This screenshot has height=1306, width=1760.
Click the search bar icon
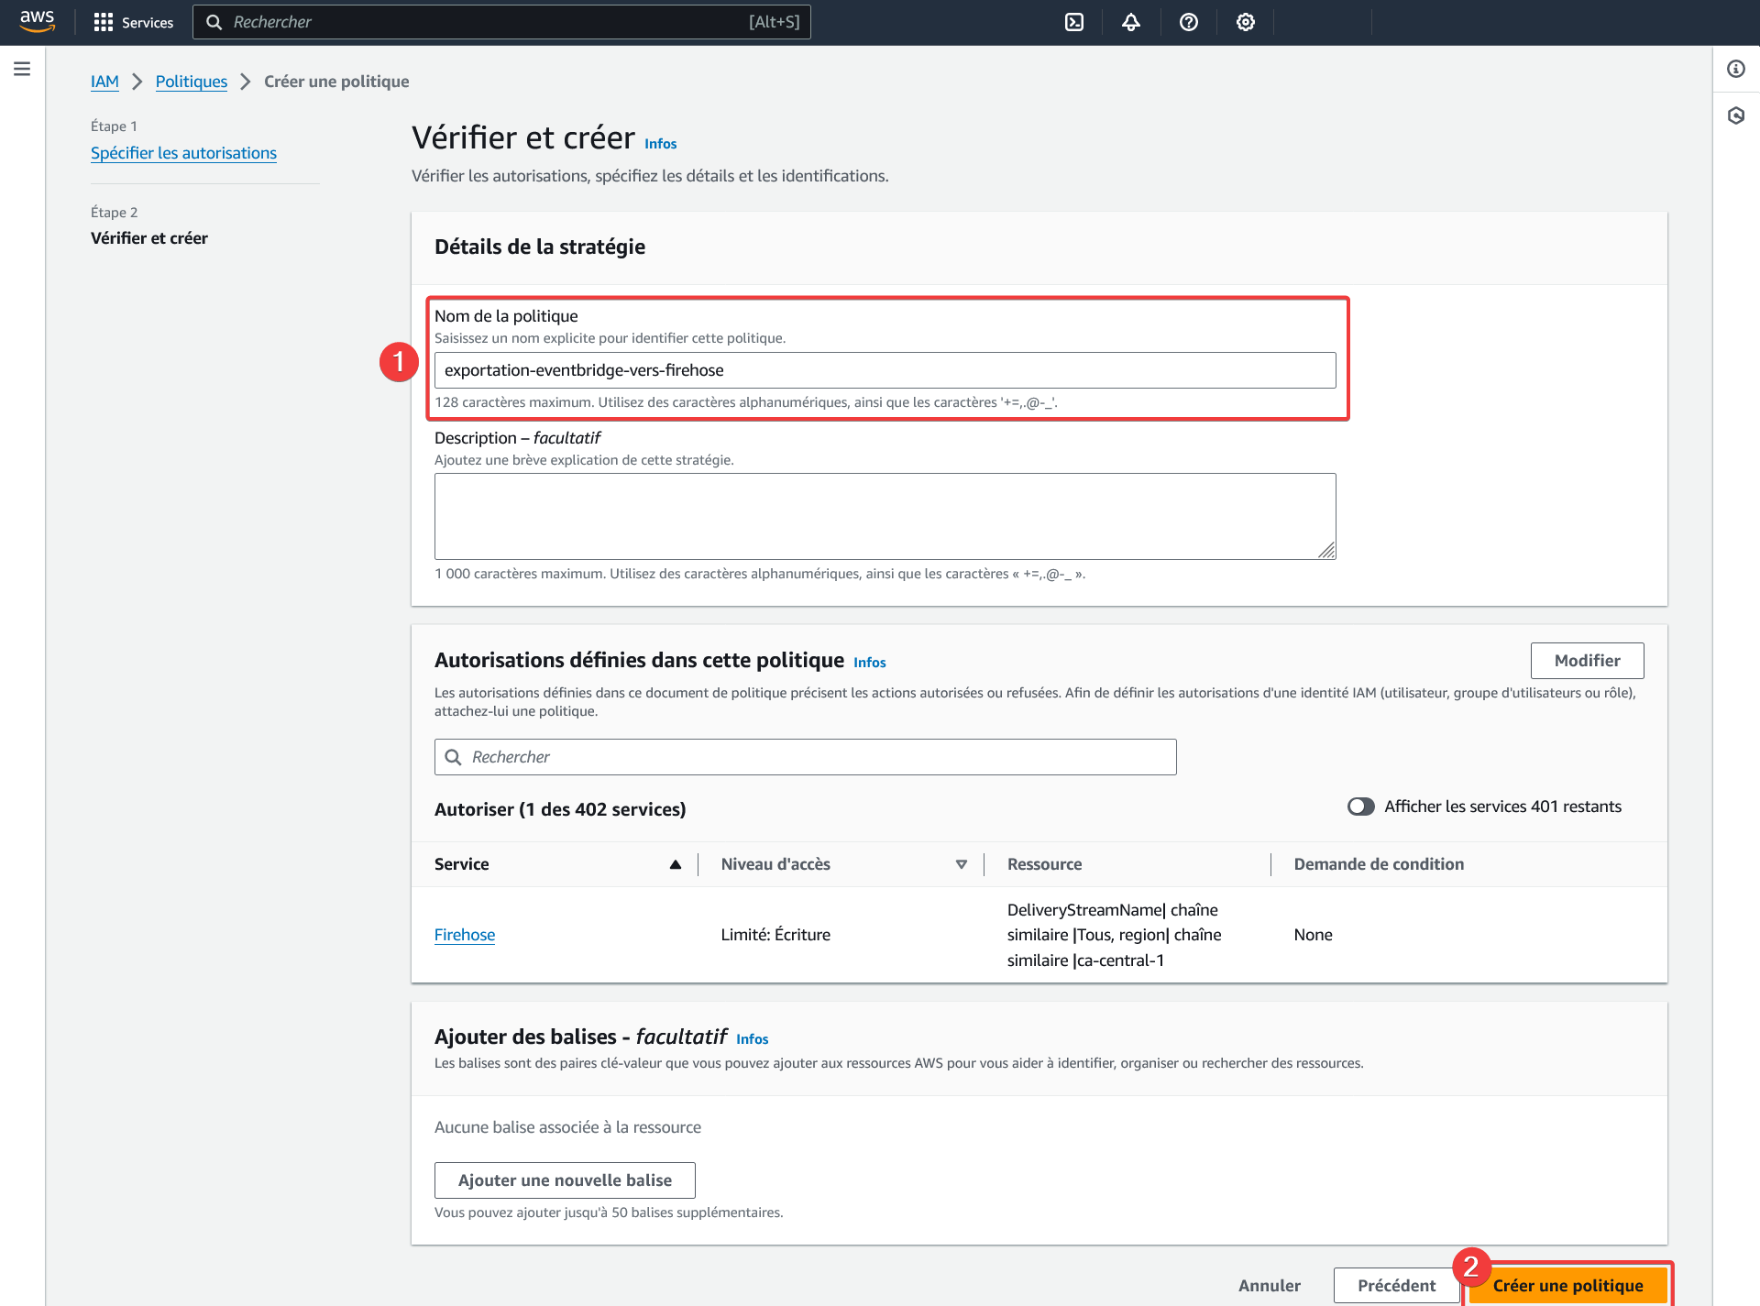click(213, 22)
